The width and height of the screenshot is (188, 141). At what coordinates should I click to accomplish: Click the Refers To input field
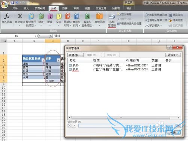pyautogui.click(x=127, y=126)
